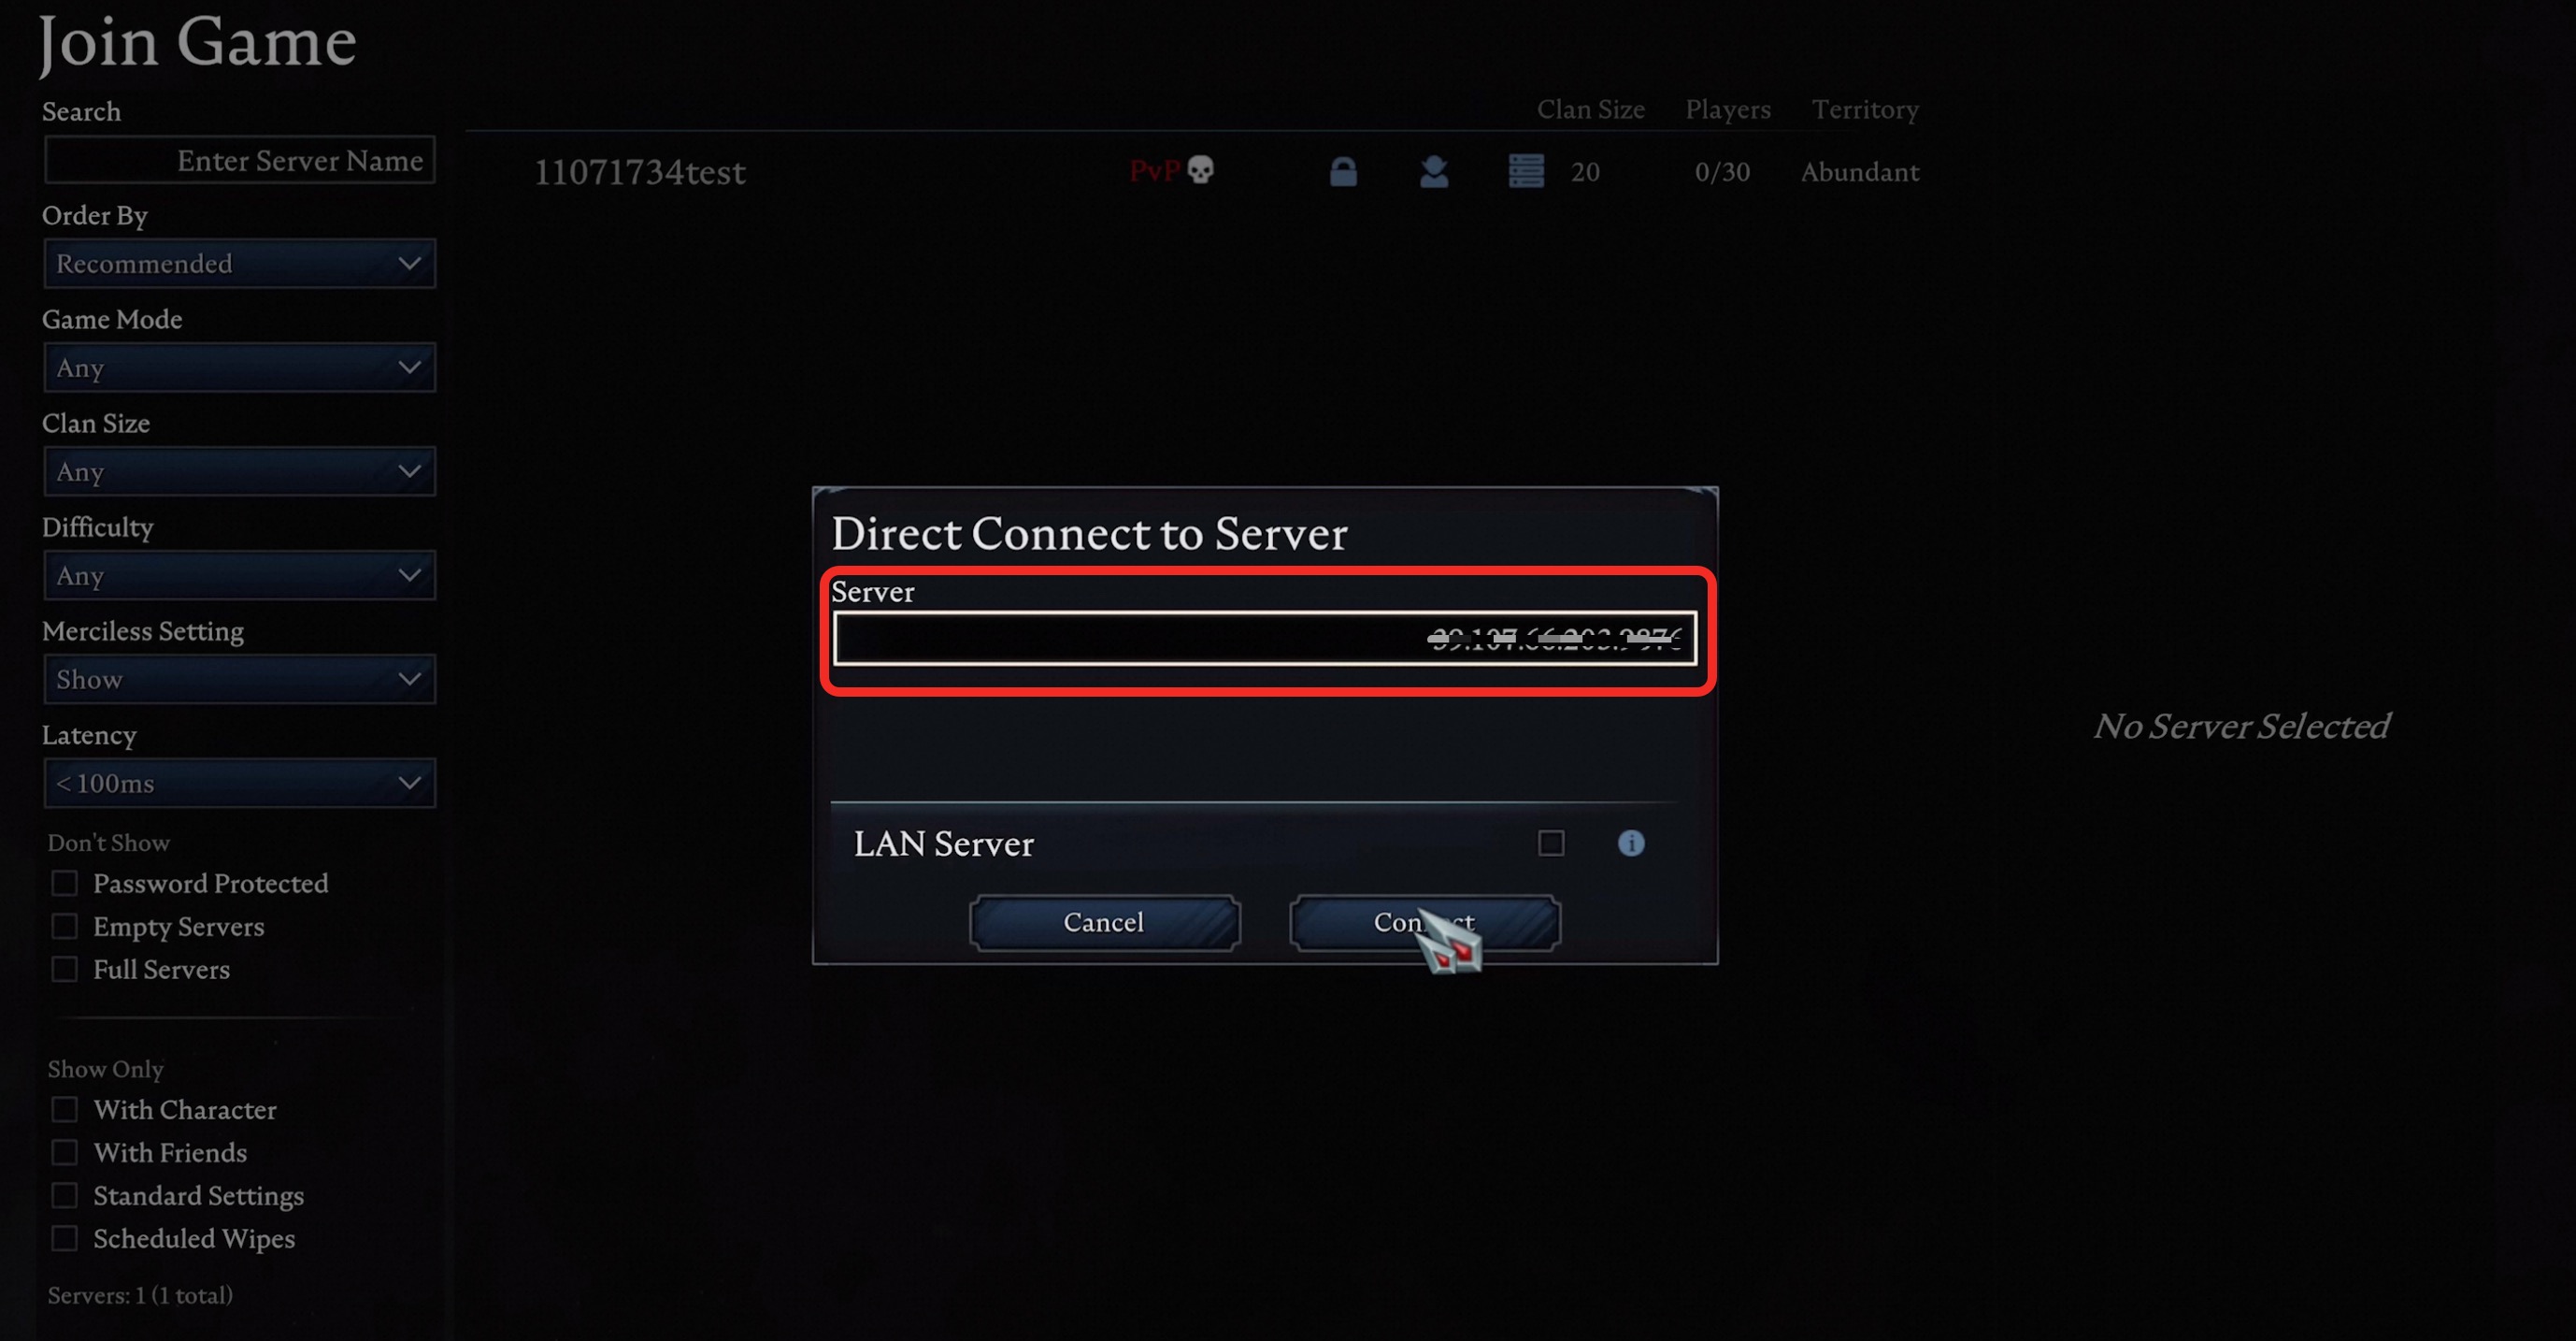The width and height of the screenshot is (2576, 1341).
Task: Click the padlock icon on 11071734test row
Action: 1343,172
